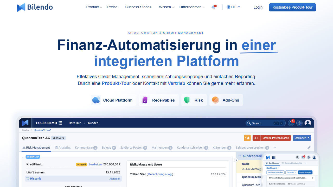Image resolution: width=333 pixels, height=187 pixels.
Task: Open the Success Stories menu item
Action: (x=138, y=7)
